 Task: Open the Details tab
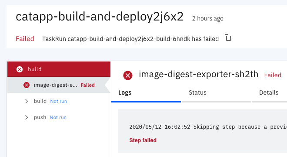270,93
